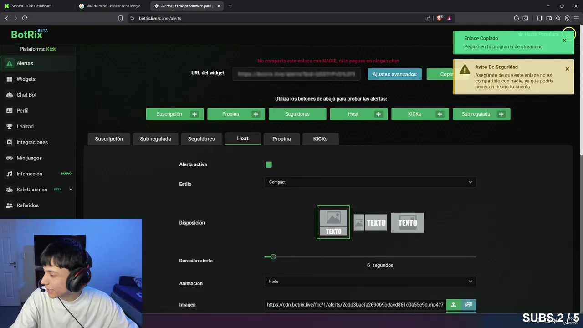583x328 pixels.
Task: Go back to previous page
Action: (x=6, y=18)
